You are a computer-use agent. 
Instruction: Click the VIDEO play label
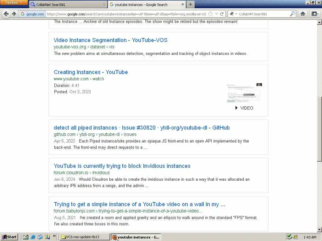click(244, 108)
